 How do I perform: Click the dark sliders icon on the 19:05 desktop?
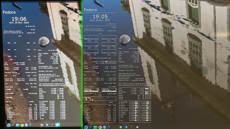91,127
